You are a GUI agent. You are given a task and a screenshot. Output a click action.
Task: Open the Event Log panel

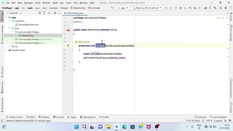click(200, 117)
